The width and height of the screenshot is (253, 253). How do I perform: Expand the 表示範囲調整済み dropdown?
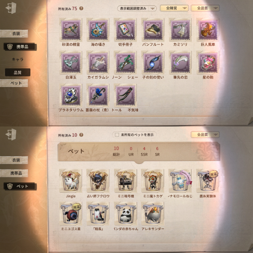point(137,8)
